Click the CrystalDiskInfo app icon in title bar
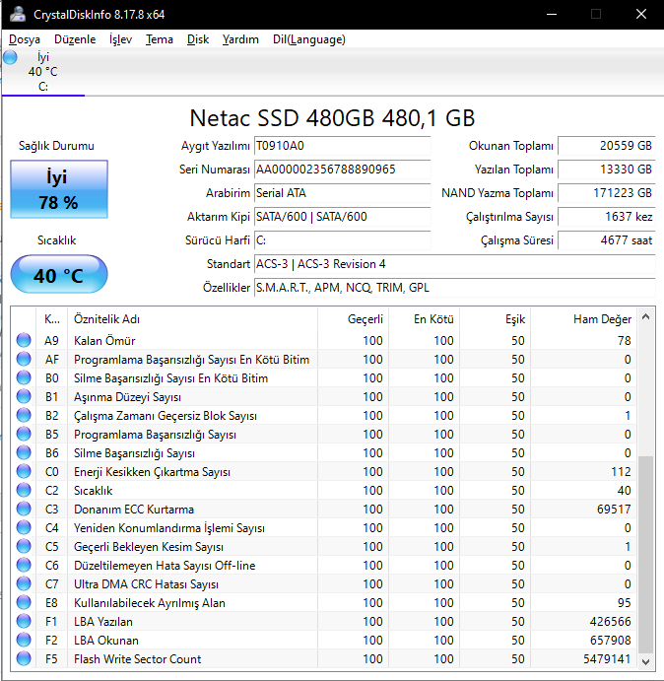 (15, 14)
